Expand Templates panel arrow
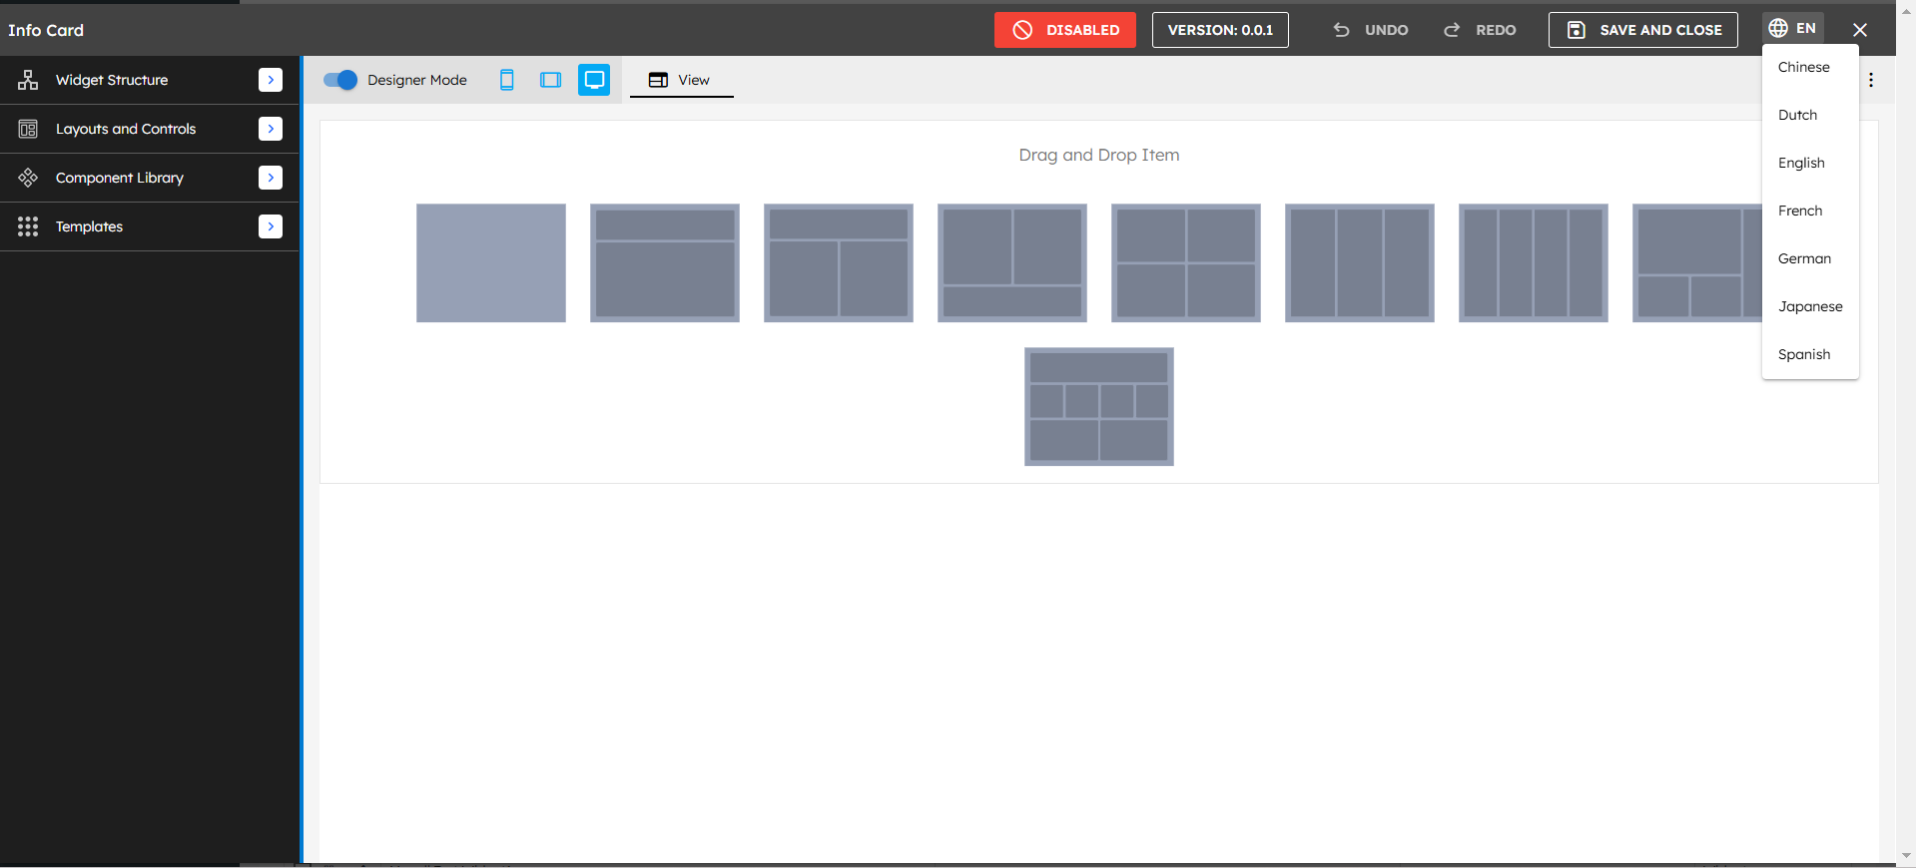The height and width of the screenshot is (868, 1916). tap(271, 226)
